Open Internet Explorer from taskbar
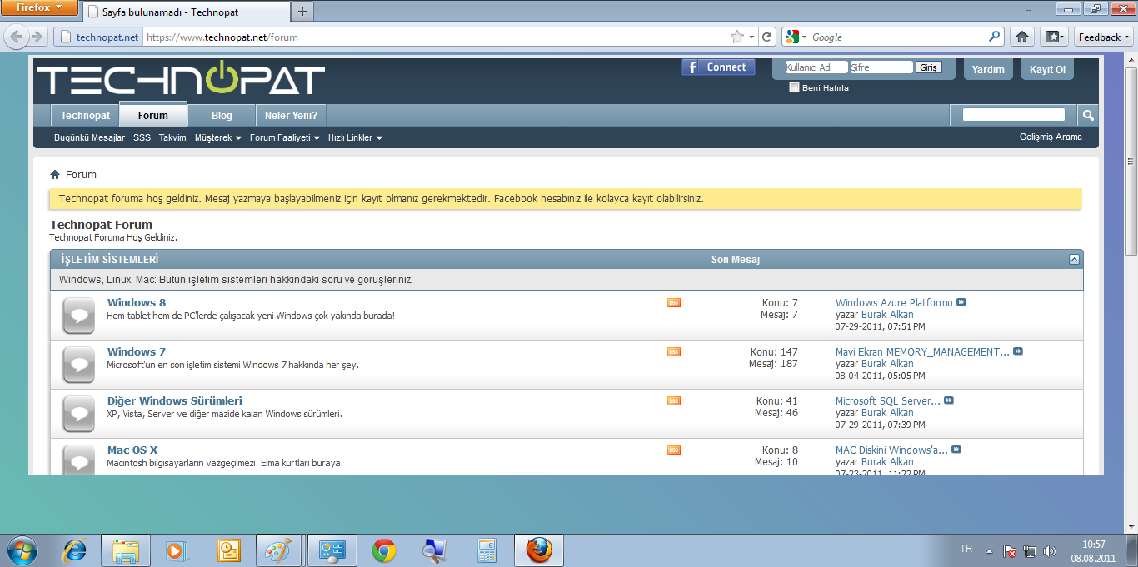The image size is (1138, 567). pyautogui.click(x=75, y=550)
